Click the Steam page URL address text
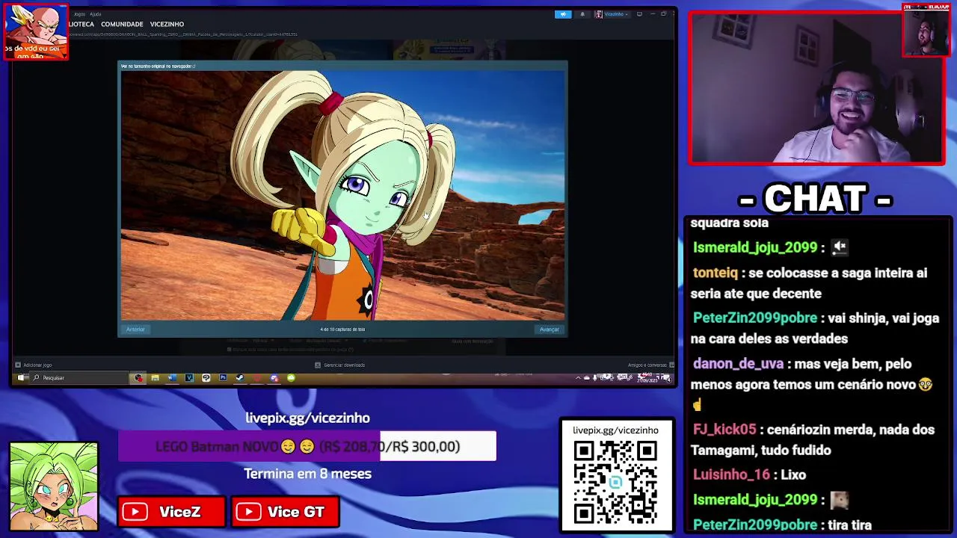The height and width of the screenshot is (538, 957). coord(183,34)
